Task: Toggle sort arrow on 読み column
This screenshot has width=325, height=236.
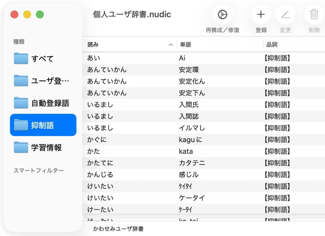Action: pos(171,45)
